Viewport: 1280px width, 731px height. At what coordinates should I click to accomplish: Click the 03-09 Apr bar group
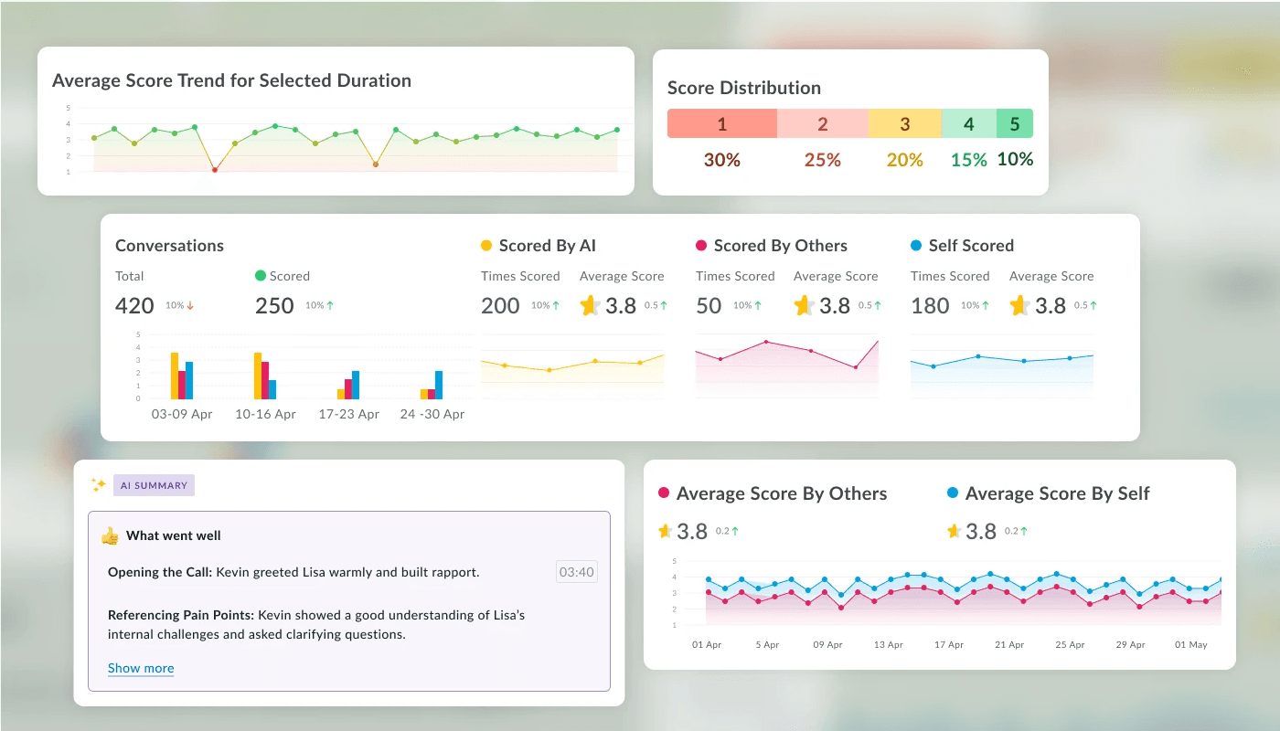[x=182, y=376]
